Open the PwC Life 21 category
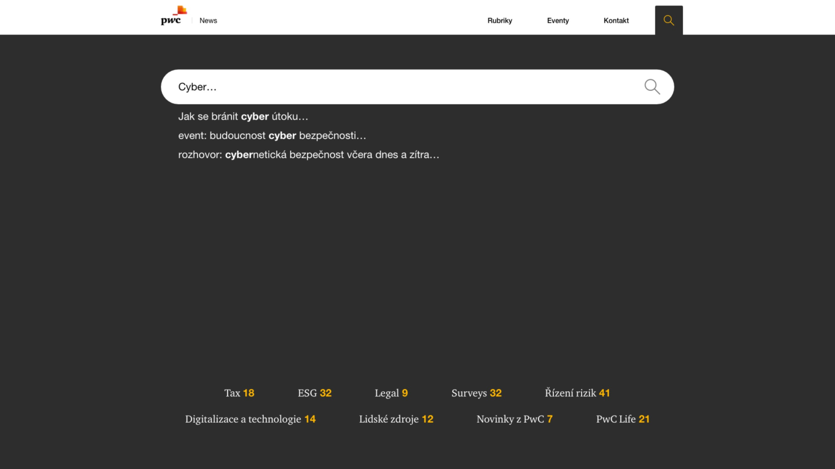This screenshot has width=835, height=469. coord(623,419)
